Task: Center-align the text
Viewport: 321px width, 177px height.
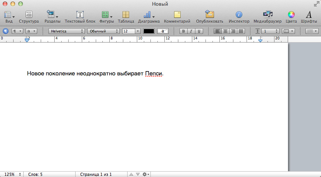Action: [226, 31]
